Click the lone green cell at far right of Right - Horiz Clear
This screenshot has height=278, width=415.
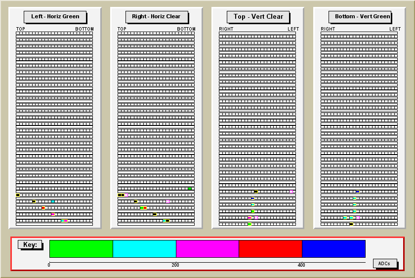pos(190,189)
